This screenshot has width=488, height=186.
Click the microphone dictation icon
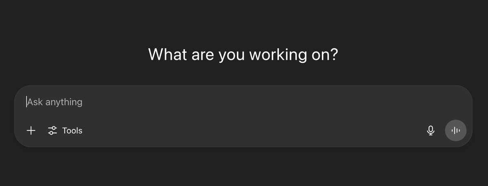point(431,130)
